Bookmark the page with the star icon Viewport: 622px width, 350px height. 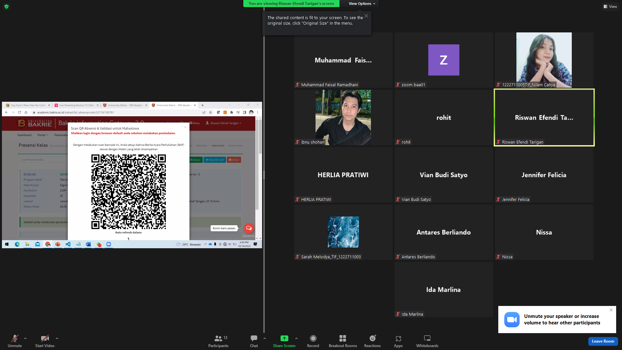tap(211, 112)
